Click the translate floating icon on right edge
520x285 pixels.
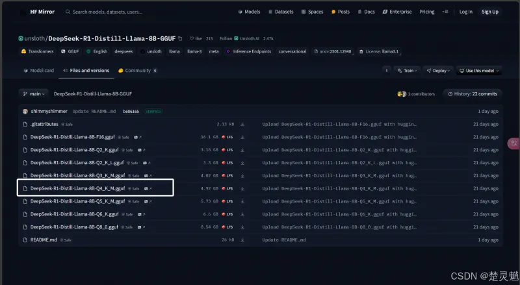(x=513, y=143)
